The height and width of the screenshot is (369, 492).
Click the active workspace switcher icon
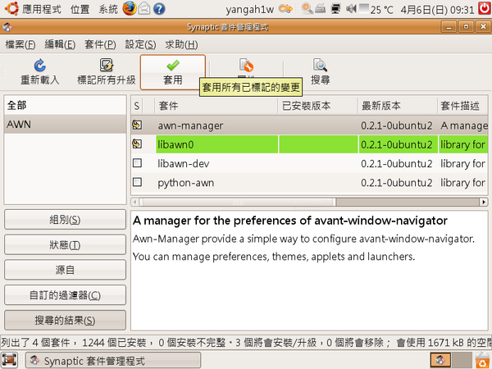point(440,360)
